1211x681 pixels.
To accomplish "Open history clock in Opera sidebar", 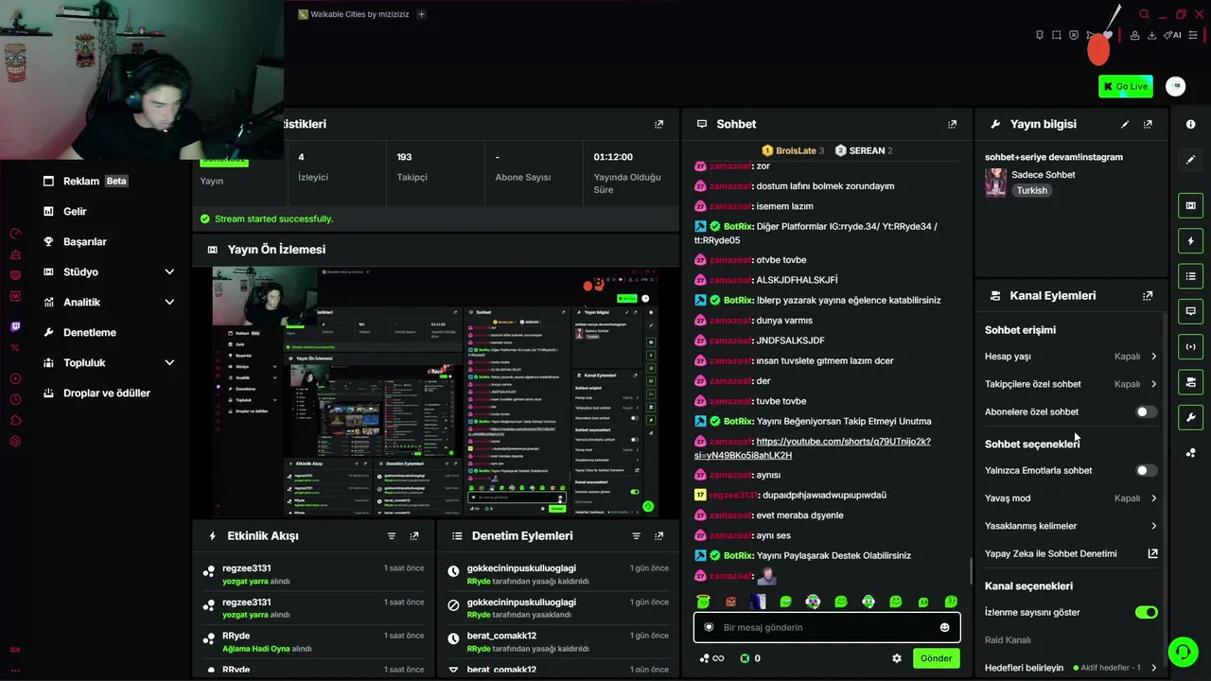I will (x=15, y=399).
